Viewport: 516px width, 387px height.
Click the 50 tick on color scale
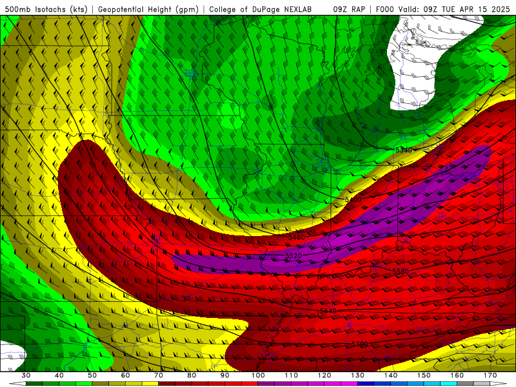(92, 375)
